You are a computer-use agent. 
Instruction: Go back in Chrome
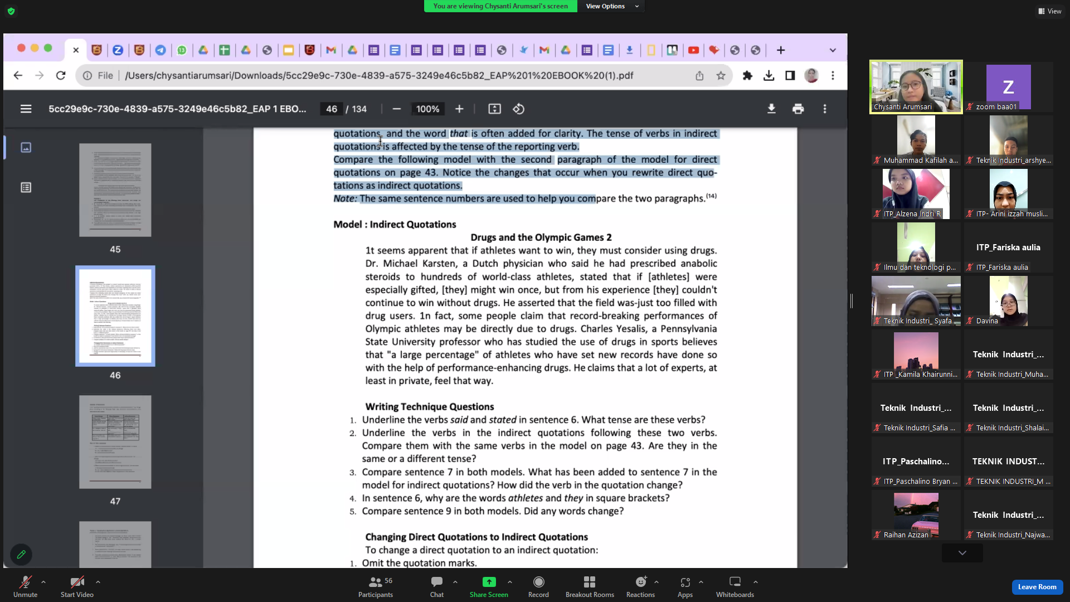tap(18, 75)
